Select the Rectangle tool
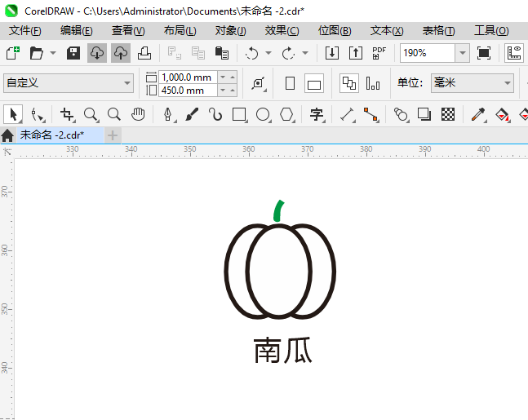The height and width of the screenshot is (420, 528). (239, 114)
